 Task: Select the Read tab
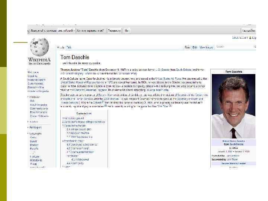pyautogui.click(x=187, y=47)
